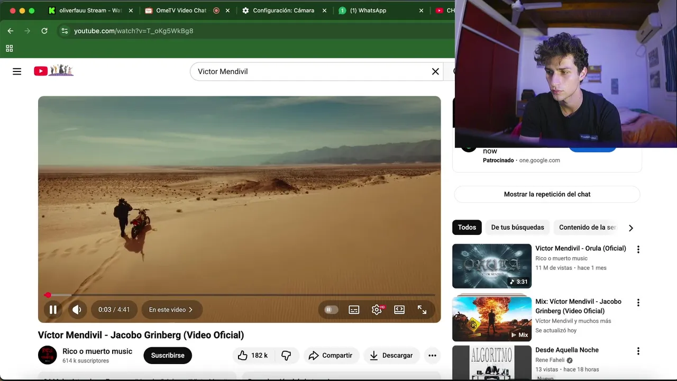Screen dimensions: 677x381
Task: Expand En este video chapters
Action: (171, 310)
